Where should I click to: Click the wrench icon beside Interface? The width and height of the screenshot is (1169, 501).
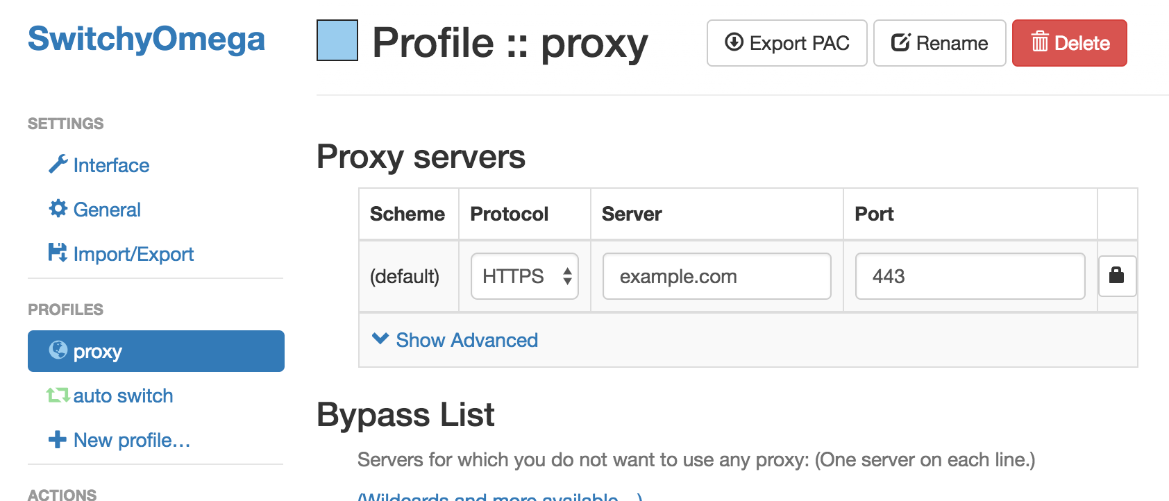click(x=58, y=164)
